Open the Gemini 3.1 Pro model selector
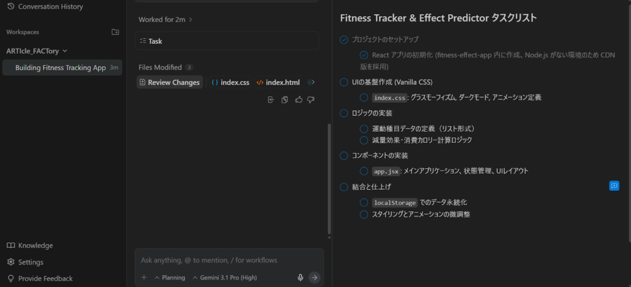The image size is (631, 287). pos(226,277)
